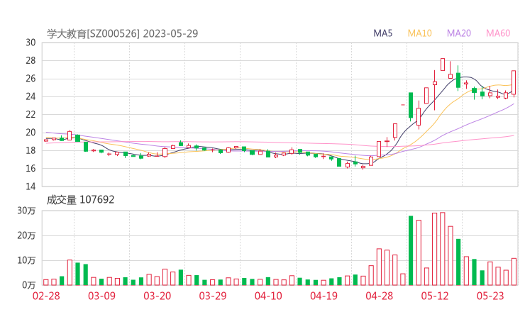The width and height of the screenshot is (525, 312).
Task: Click the chart title 学大教育[SZ000526] 2023-05-29
Action: 122,33
